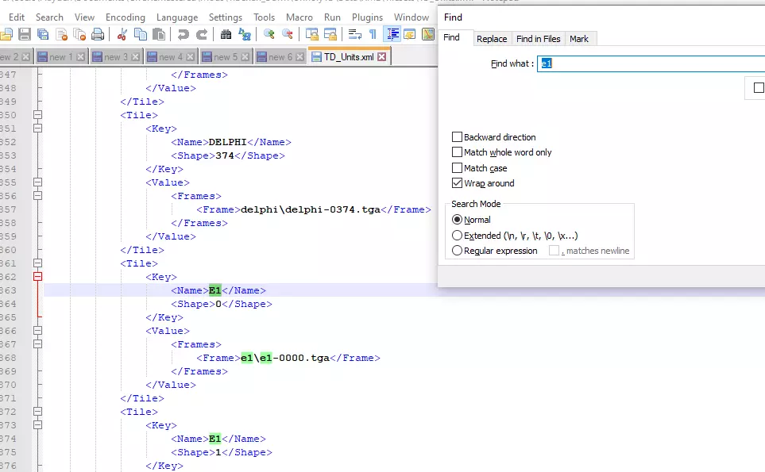Check Match whole word only
This screenshot has width=765, height=472.
click(x=457, y=152)
